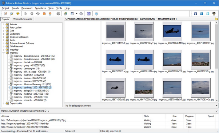The height and width of the screenshot is (133, 219).
Task: Click the orange stop download icon
Action: tap(44, 14)
